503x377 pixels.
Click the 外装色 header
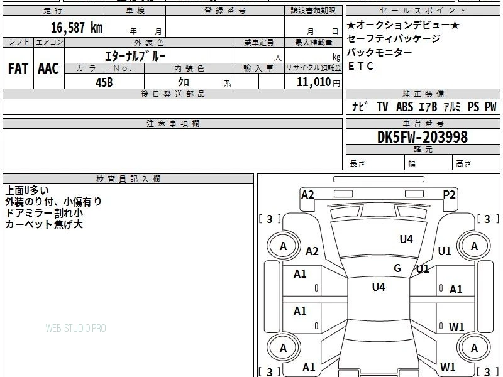(148, 43)
